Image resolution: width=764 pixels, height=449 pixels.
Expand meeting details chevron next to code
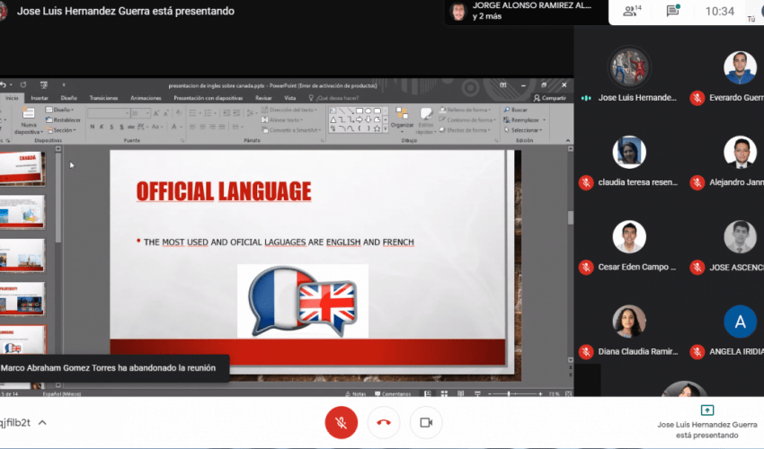(x=42, y=422)
